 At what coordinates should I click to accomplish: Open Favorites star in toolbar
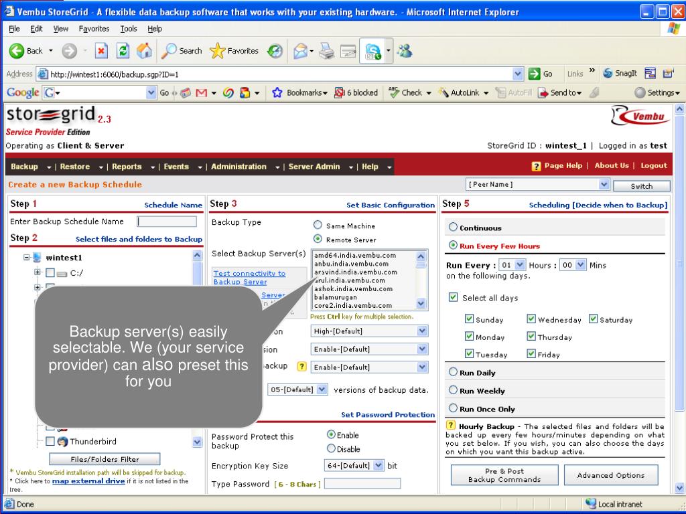[x=218, y=51]
